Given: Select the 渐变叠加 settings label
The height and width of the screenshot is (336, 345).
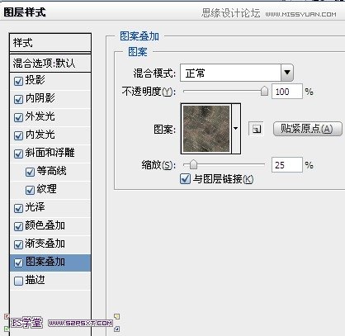Looking at the screenshot, I should click(45, 244).
